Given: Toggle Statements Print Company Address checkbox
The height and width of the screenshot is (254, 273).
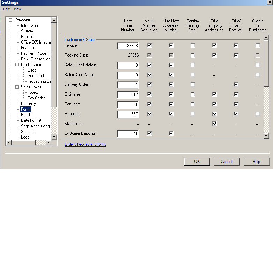Looking at the screenshot, I should point(214,124).
